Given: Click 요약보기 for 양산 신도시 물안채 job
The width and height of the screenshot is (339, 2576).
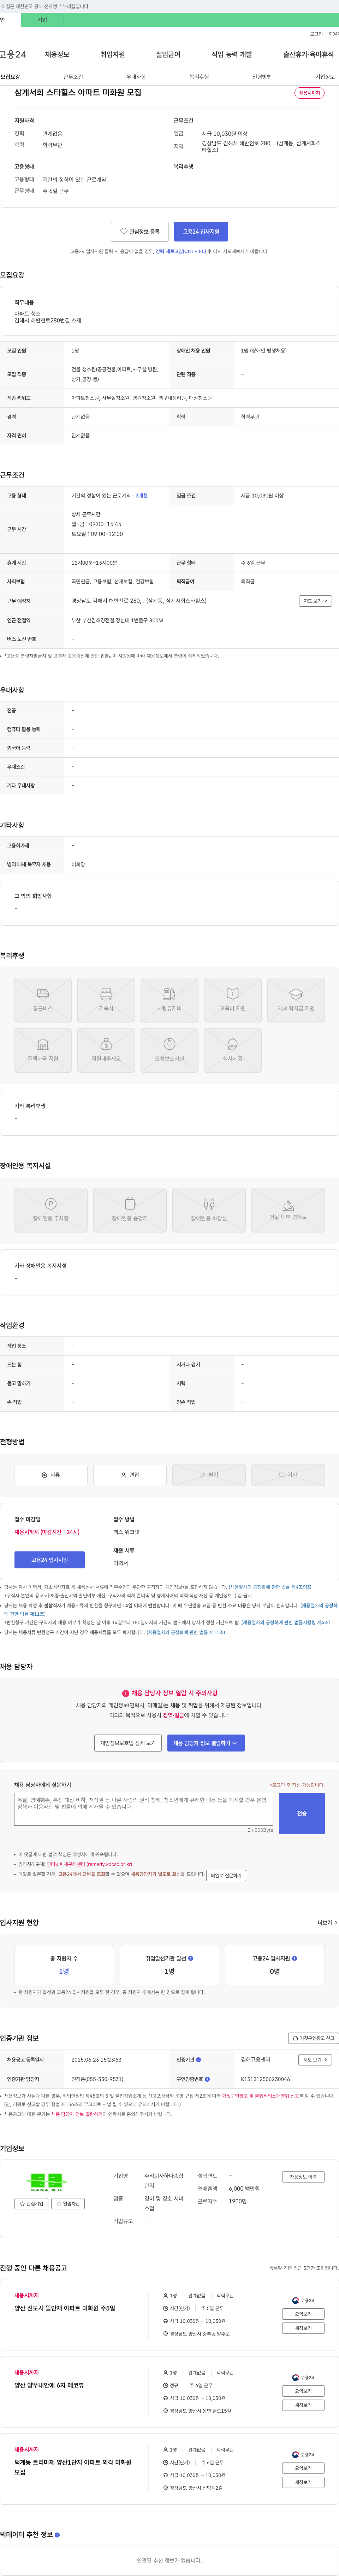Looking at the screenshot, I should pyautogui.click(x=303, y=2314).
